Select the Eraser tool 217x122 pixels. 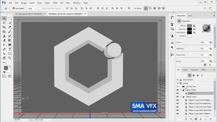4,40
